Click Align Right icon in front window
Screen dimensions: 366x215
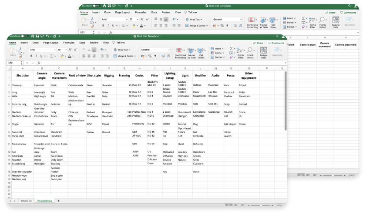94,56
